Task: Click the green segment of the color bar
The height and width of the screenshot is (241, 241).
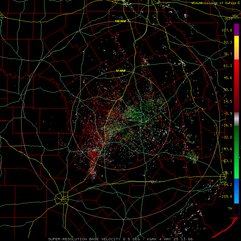Action: click(x=236, y=152)
